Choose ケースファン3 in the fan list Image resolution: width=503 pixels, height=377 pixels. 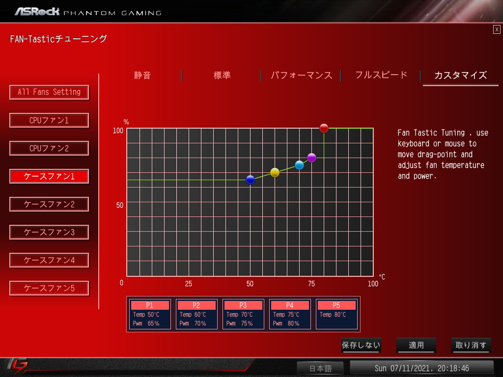point(49,232)
